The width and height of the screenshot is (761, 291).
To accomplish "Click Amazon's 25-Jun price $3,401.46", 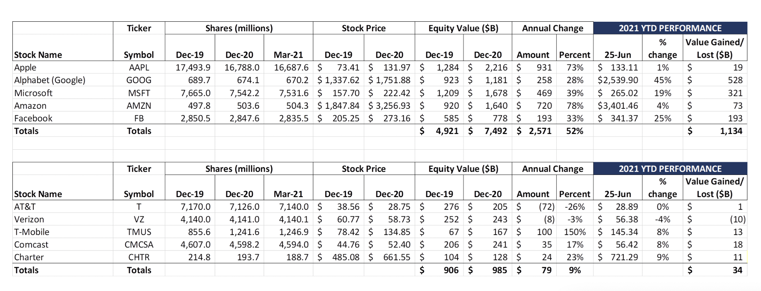I will 618,106.
